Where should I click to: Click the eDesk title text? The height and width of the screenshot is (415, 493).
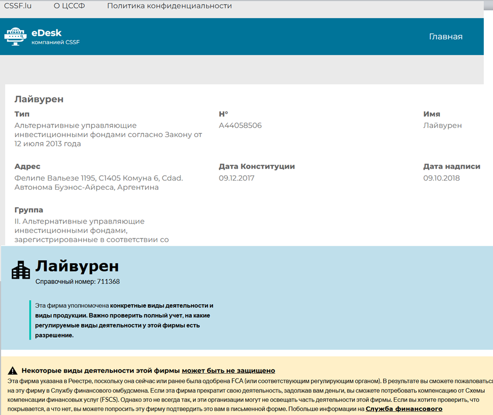47,33
